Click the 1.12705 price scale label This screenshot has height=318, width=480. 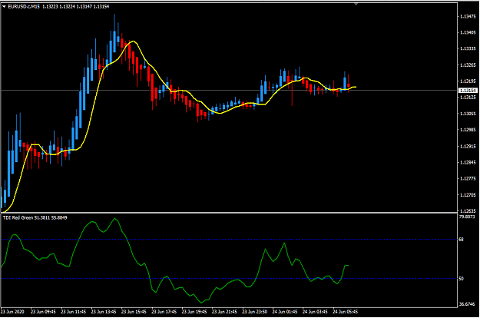(468, 194)
